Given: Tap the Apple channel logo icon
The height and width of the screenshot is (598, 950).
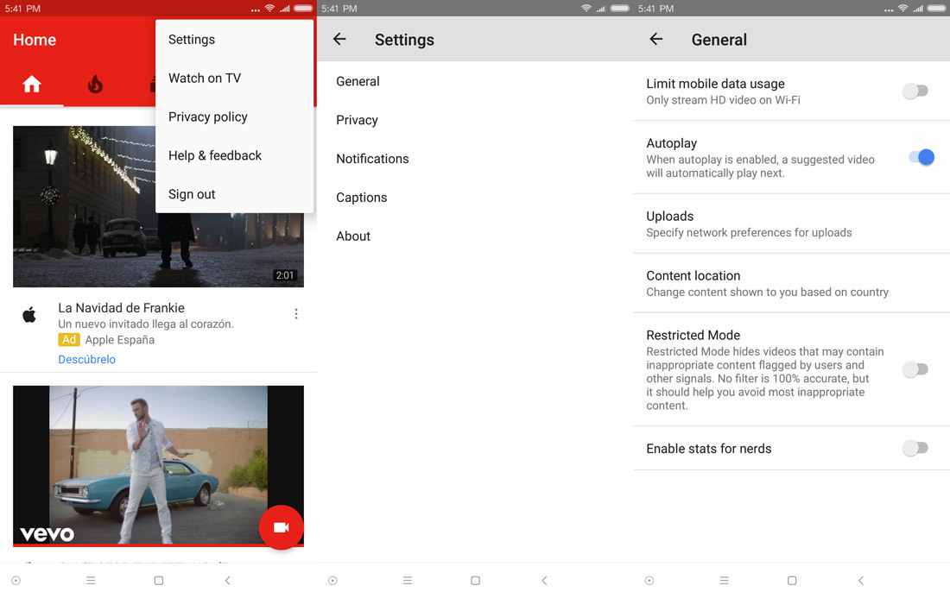Looking at the screenshot, I should (29, 315).
